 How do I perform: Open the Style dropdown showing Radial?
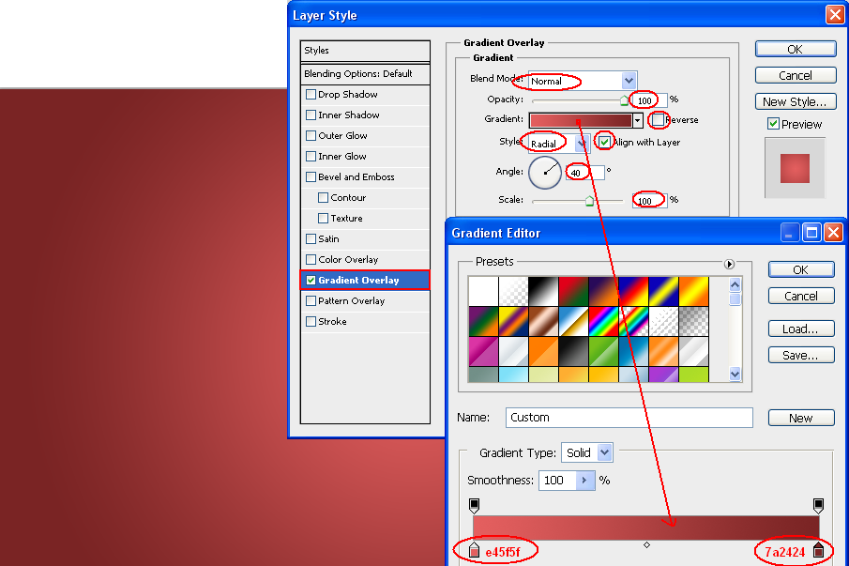pyautogui.click(x=581, y=144)
